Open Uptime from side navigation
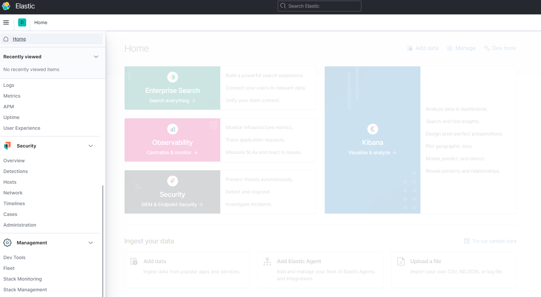The height and width of the screenshot is (297, 541). click(11, 117)
